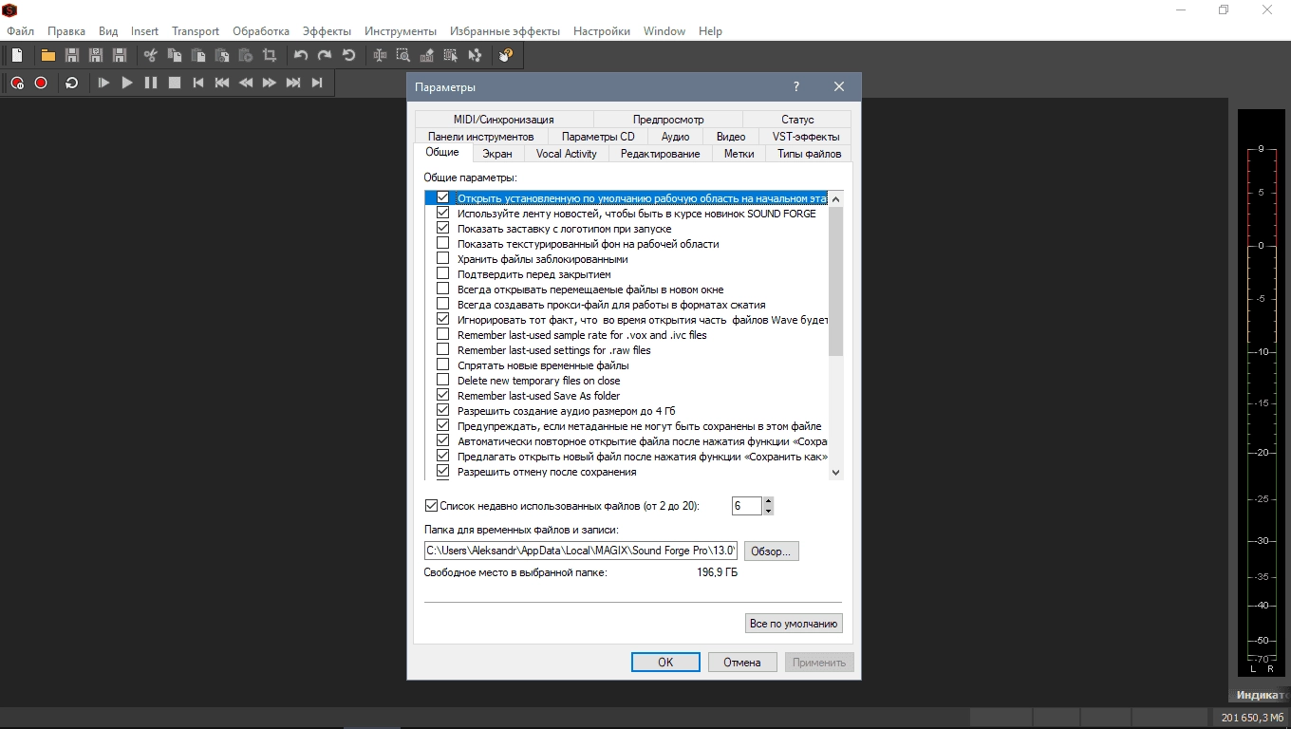
Task: Open the Файл menu
Action: pos(20,31)
